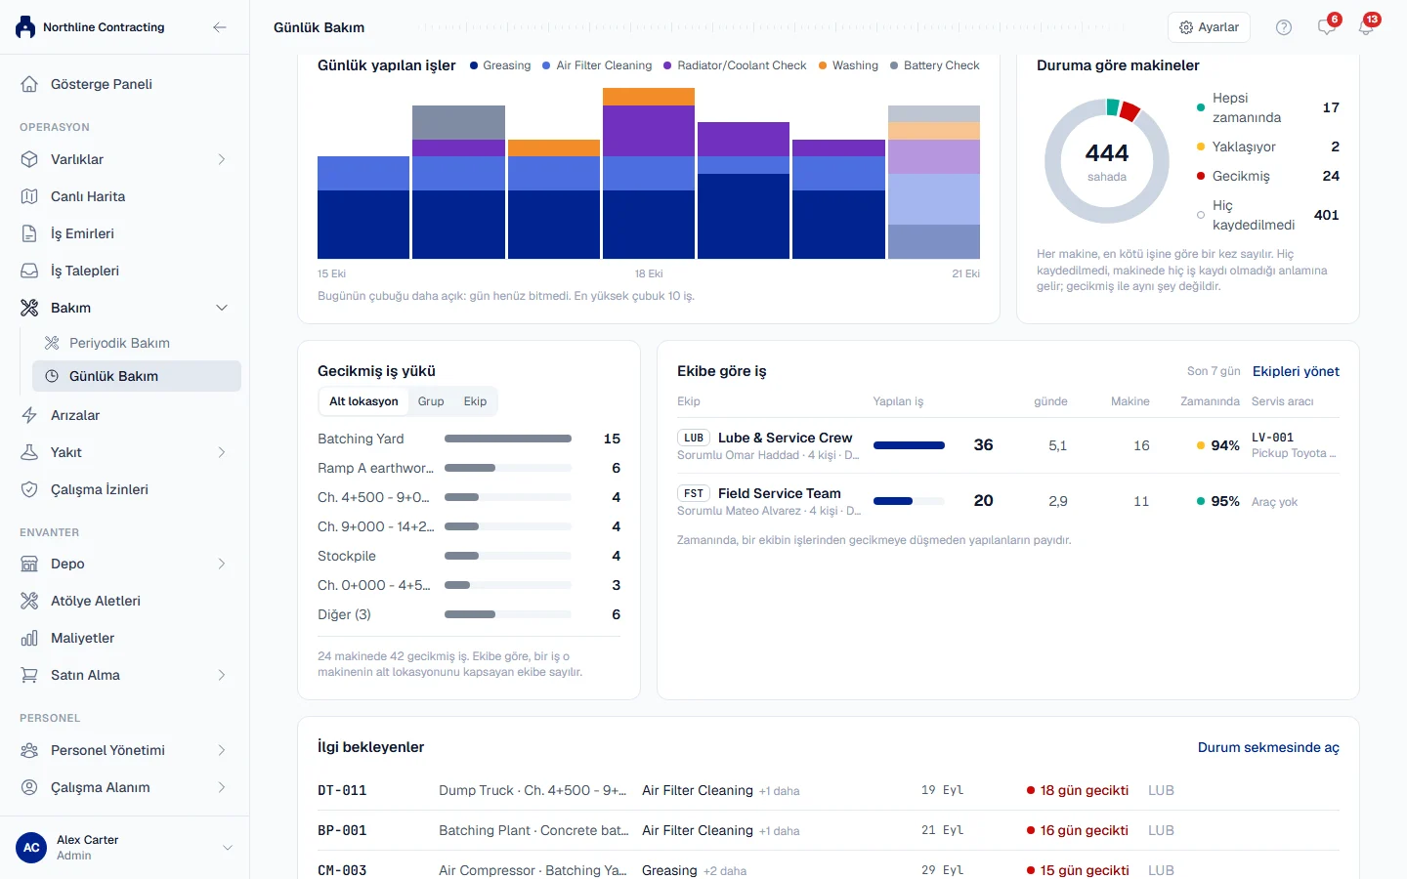Expand the Varlıklar submenu chevron
Image resolution: width=1407 pixels, height=879 pixels.
[222, 159]
